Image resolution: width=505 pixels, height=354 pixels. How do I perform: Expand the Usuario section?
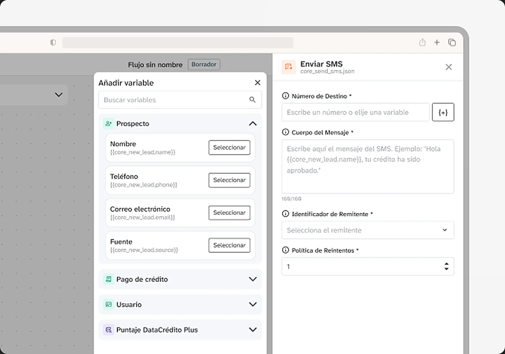[x=253, y=304]
